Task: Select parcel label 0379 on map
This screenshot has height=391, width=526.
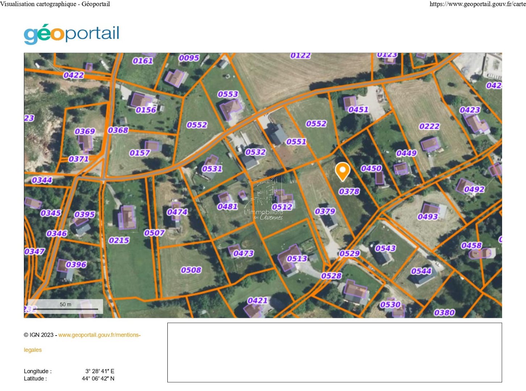Action: point(325,211)
